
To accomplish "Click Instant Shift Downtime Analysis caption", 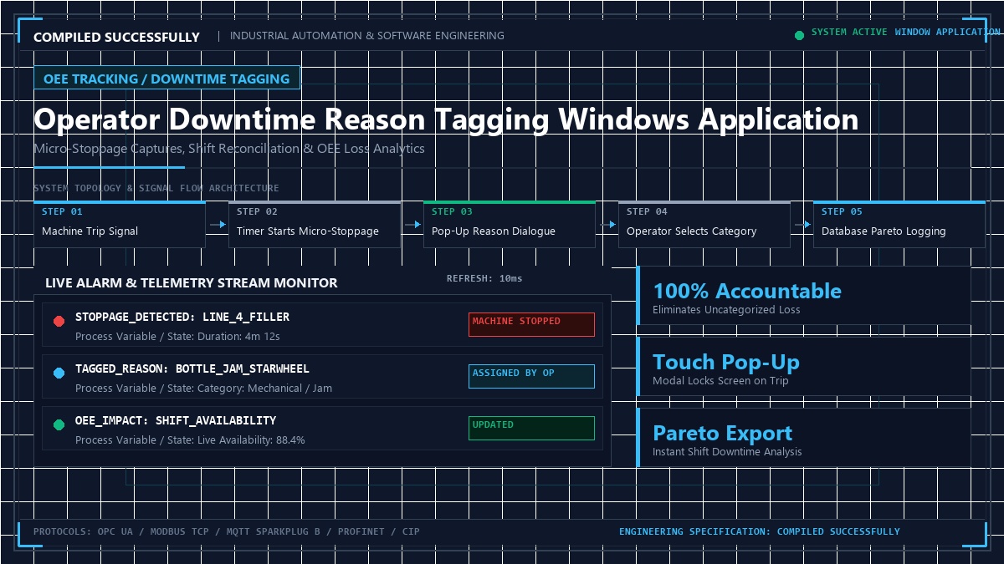I will 727,452.
